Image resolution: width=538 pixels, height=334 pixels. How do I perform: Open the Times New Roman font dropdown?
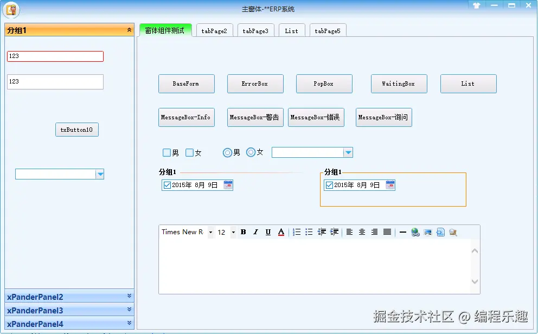pyautogui.click(x=210, y=232)
